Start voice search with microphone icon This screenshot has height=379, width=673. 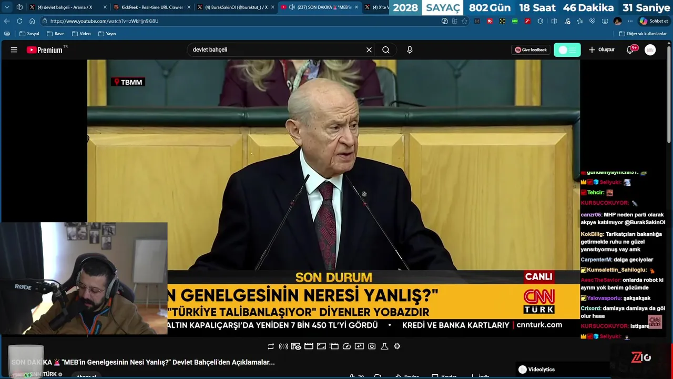tap(410, 50)
